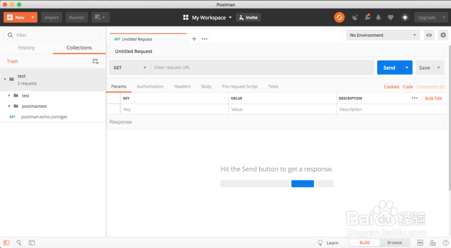This screenshot has height=248, width=451.
Task: Open the request Tests tab
Action: click(x=273, y=86)
